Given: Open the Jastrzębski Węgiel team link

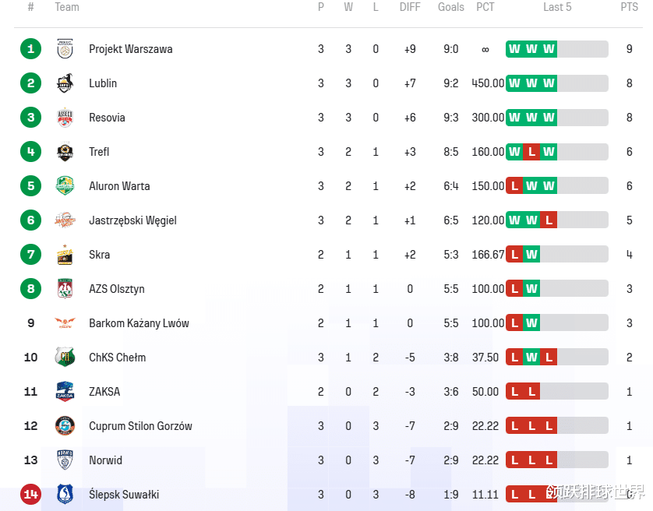Looking at the screenshot, I should pyautogui.click(x=132, y=220).
